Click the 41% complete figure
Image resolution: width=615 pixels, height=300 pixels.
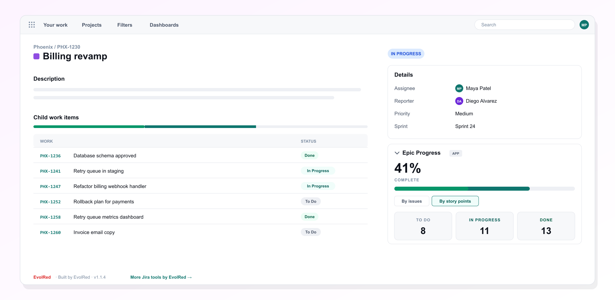click(x=407, y=168)
